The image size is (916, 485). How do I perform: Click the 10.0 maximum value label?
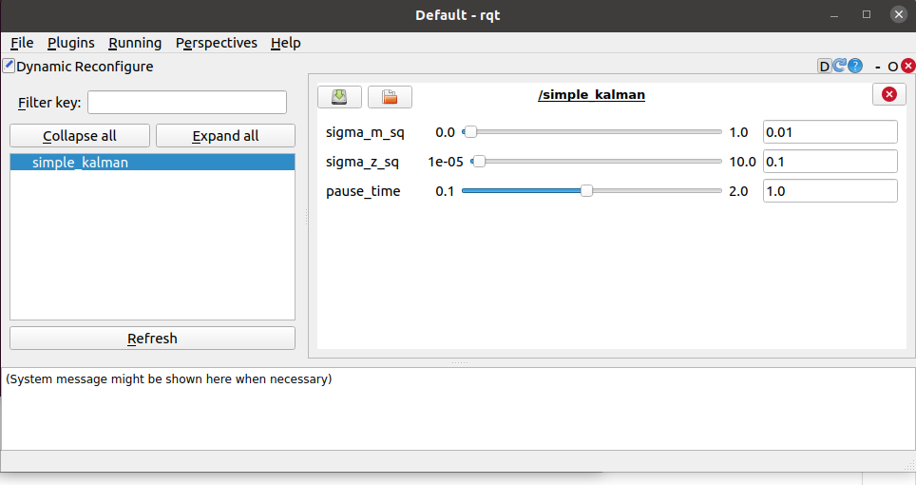click(742, 162)
